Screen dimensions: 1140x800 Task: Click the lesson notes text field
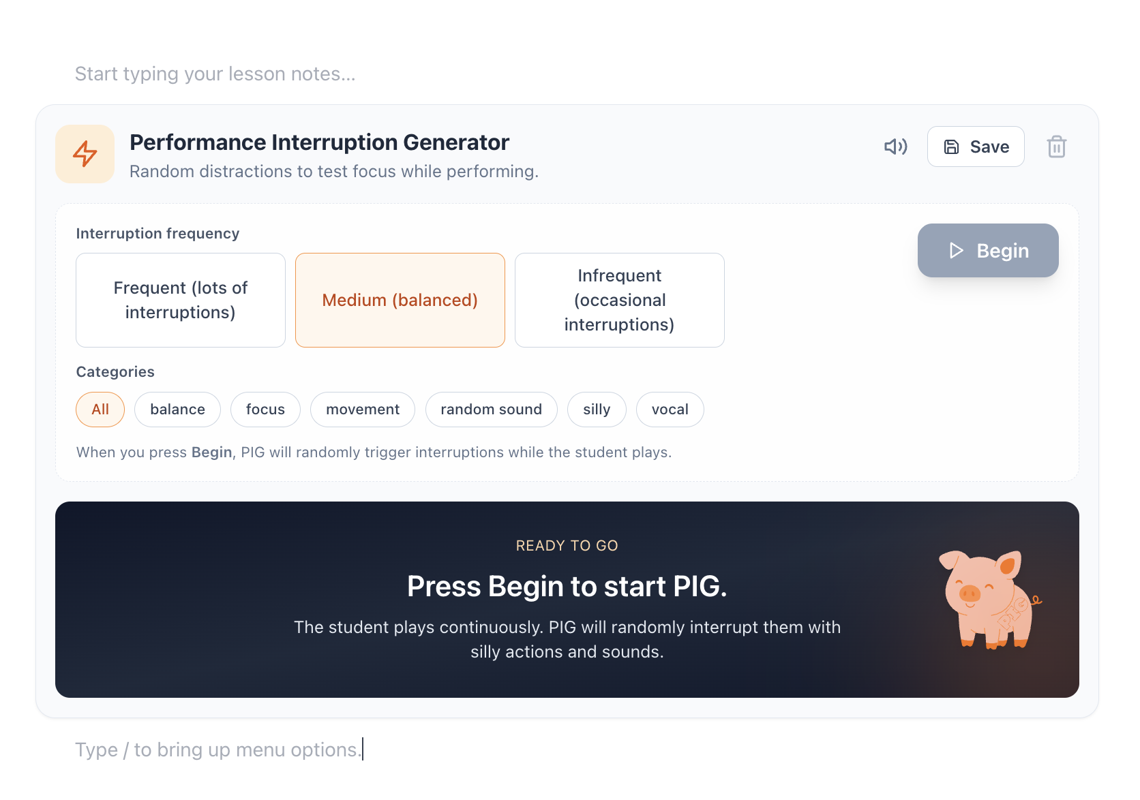coord(215,74)
